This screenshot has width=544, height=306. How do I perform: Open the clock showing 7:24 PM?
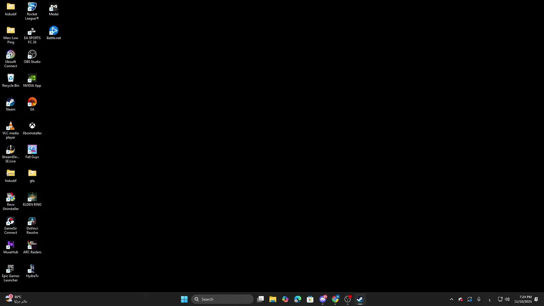click(523, 299)
